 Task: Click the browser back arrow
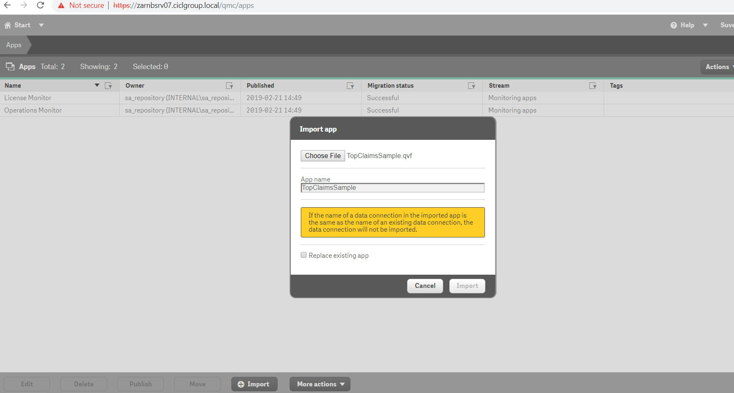pyautogui.click(x=7, y=5)
